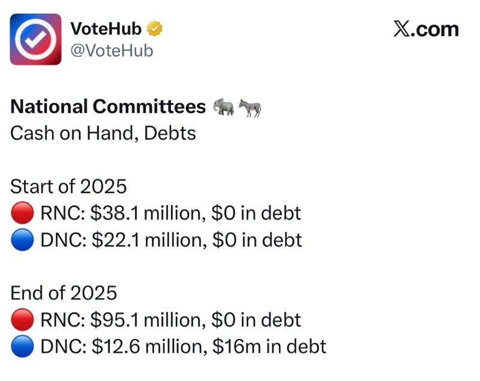Click blue circle beside DNC $12.6 million
The width and height of the screenshot is (480, 381).
(21, 347)
